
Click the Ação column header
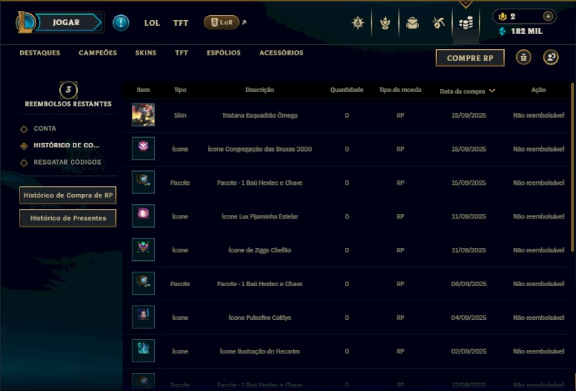click(539, 90)
